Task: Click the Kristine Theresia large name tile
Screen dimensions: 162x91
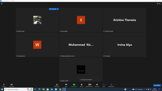Action: click(x=125, y=20)
